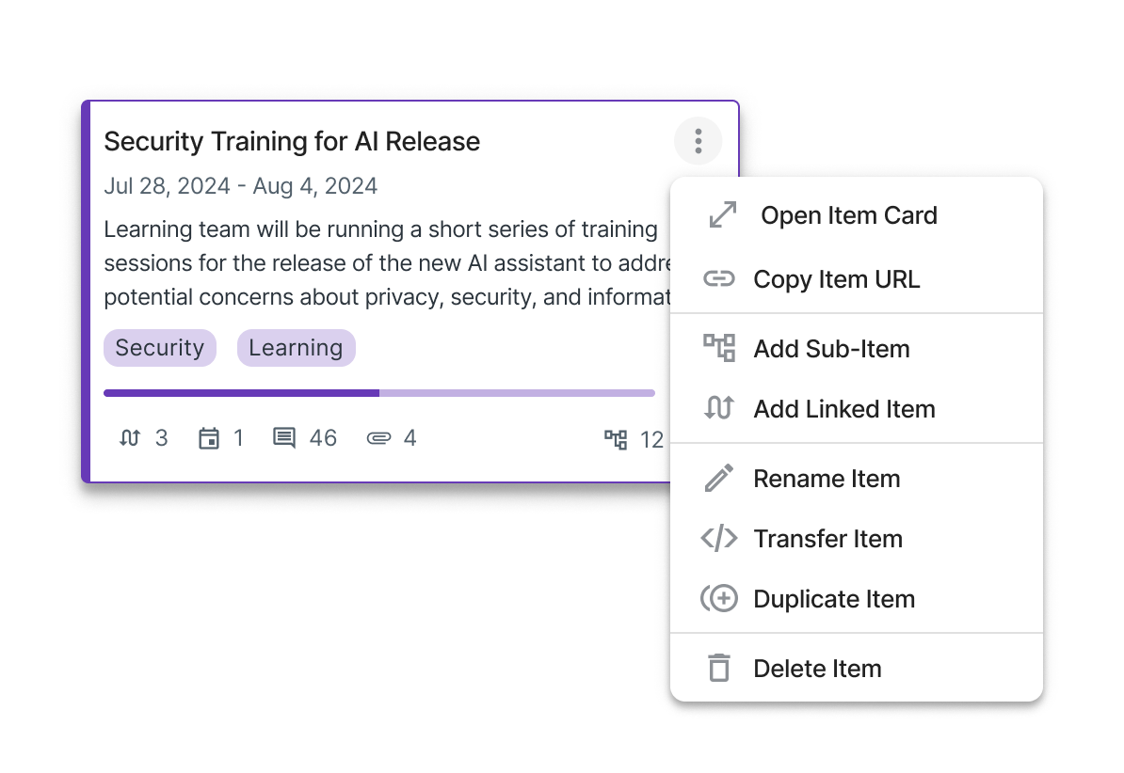Select the Add Sub-Item menu entry
Screen dimensions: 1124x773
coord(831,349)
